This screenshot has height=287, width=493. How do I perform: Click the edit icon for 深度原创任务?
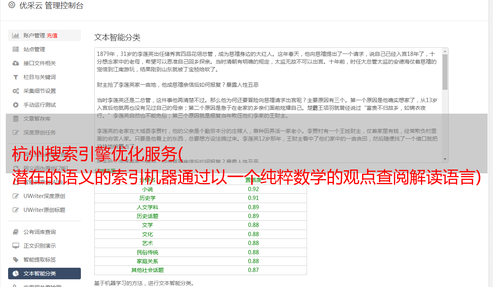point(16,133)
